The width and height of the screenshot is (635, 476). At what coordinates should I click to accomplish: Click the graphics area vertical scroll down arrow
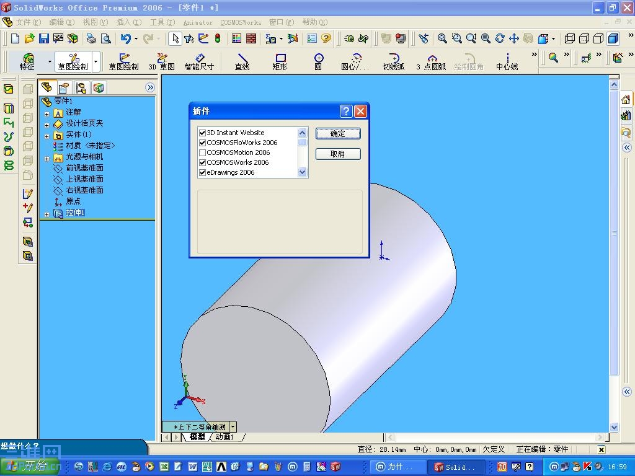point(614,427)
